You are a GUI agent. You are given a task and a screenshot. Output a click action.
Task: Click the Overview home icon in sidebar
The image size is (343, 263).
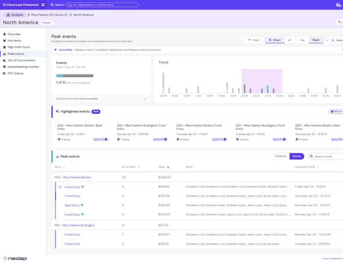tap(4, 34)
